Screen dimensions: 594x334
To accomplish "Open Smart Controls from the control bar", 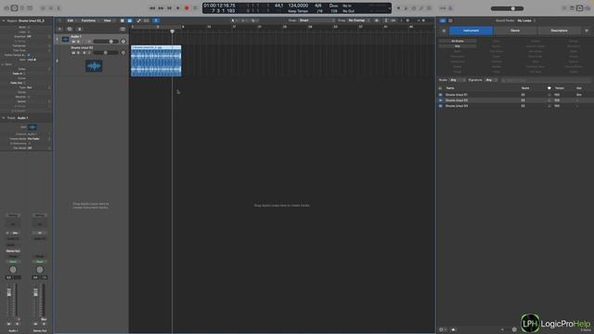I will click(43, 8).
